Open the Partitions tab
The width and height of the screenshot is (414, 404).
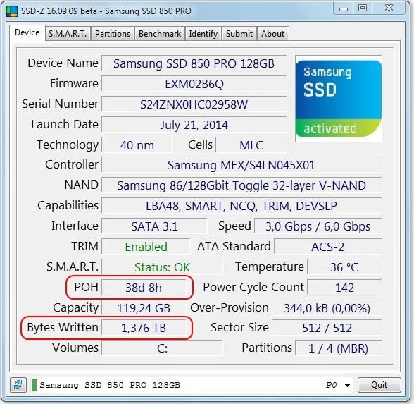[113, 34]
